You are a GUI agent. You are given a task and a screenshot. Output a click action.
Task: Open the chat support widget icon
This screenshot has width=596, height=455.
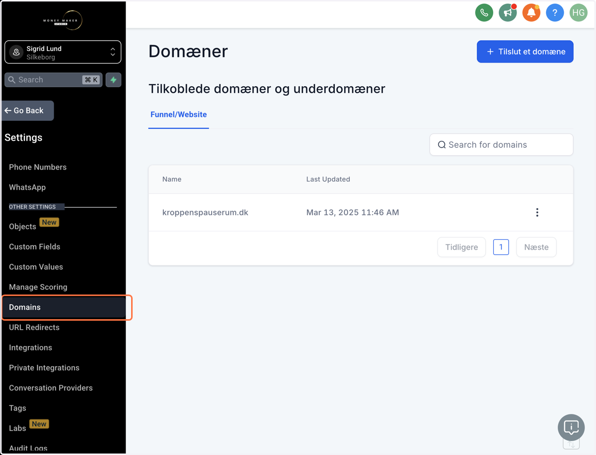[571, 427]
